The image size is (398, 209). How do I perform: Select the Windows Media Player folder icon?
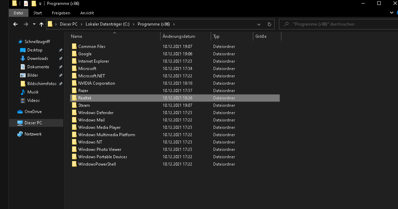point(74,127)
